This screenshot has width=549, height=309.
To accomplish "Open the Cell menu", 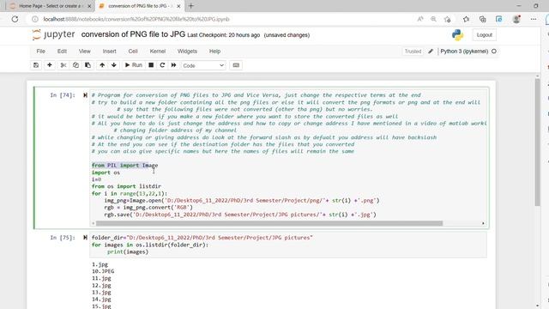I will (x=133, y=51).
